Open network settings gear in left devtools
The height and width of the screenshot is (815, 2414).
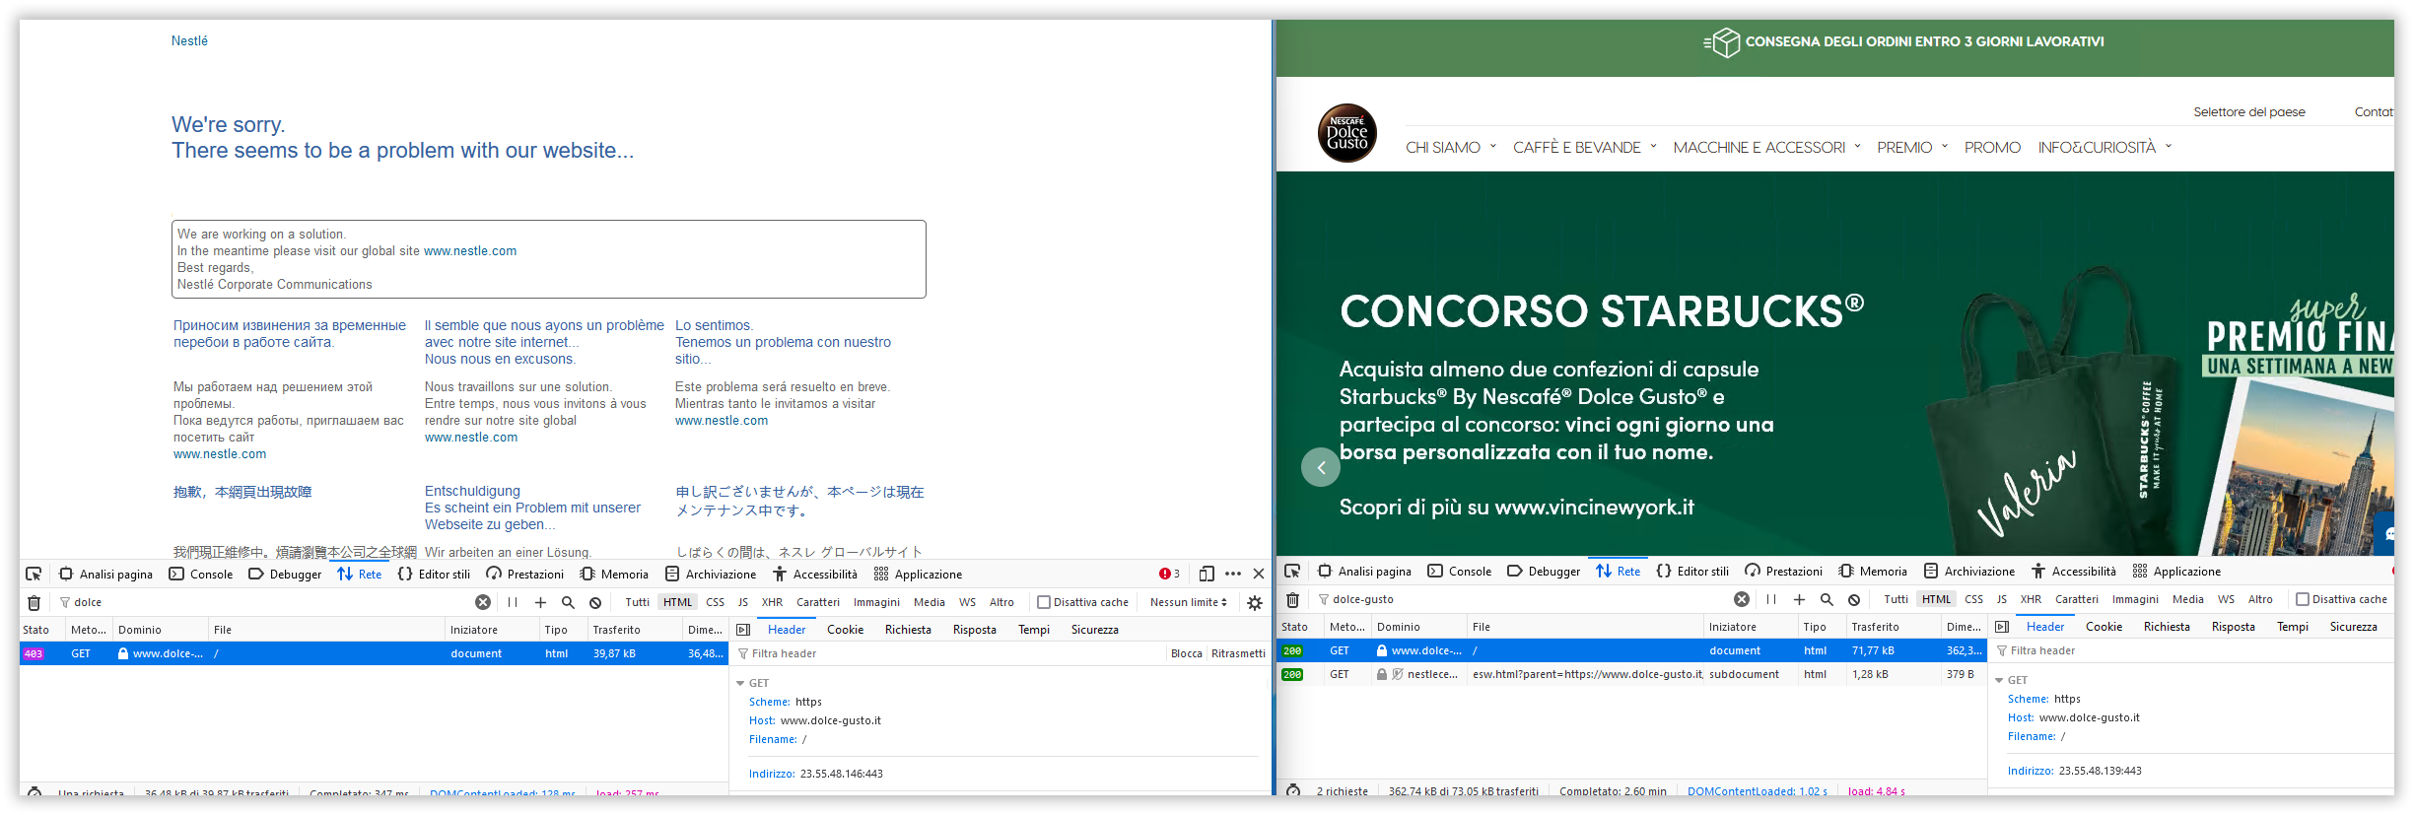point(1255,602)
